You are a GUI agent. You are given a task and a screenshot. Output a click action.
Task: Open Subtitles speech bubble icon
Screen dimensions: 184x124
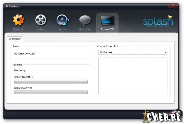(85, 20)
